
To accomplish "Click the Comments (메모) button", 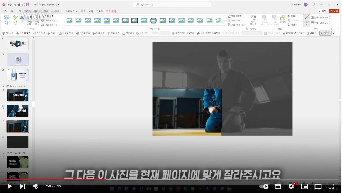I will pyautogui.click(x=323, y=11).
